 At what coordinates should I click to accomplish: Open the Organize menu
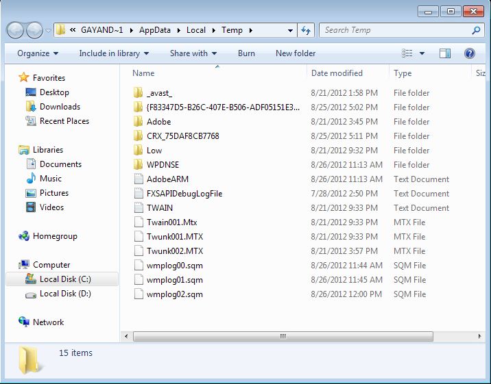pyautogui.click(x=38, y=53)
